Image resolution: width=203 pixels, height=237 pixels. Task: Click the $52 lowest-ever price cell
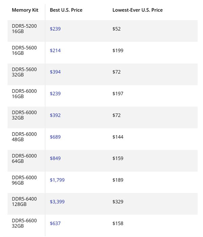(116, 29)
